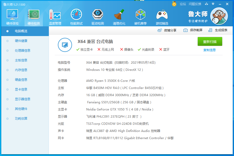Open the 硬件体检 hardware checkup section

click(x=12, y=17)
